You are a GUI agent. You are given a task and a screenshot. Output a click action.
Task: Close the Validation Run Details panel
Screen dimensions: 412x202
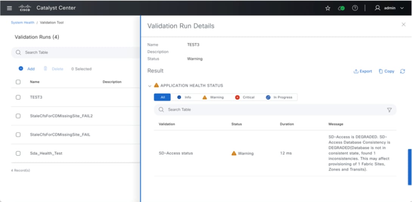click(x=403, y=25)
